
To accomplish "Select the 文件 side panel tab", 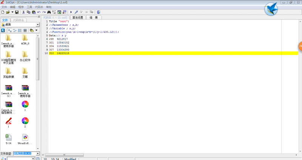I will (x=5, y=20).
